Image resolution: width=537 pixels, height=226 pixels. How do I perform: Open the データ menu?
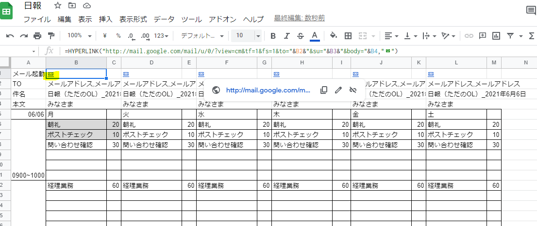[164, 19]
